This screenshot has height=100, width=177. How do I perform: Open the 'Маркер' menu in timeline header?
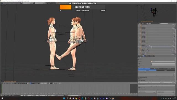click(x=8, y=95)
